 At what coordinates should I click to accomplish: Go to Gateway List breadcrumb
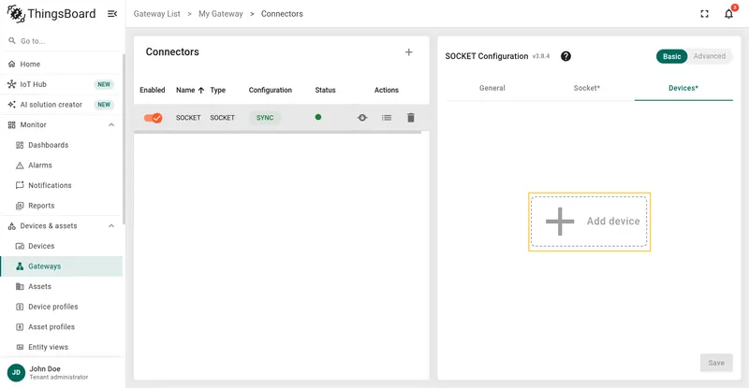coord(156,14)
